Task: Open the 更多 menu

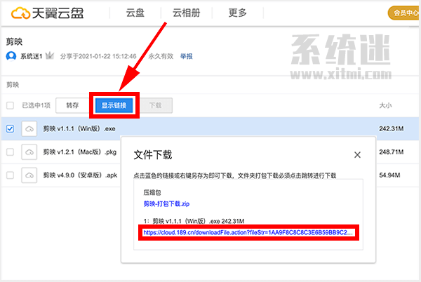Action: click(238, 13)
